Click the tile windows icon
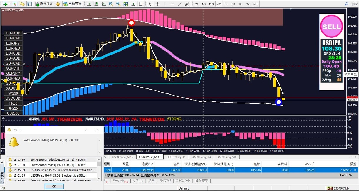 (x=126, y=4)
